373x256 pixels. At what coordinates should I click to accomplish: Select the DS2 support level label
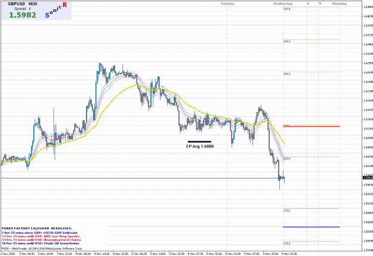click(287, 243)
